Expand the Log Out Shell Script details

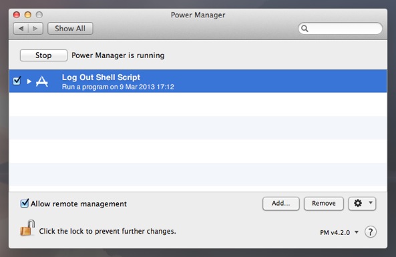[x=29, y=81]
